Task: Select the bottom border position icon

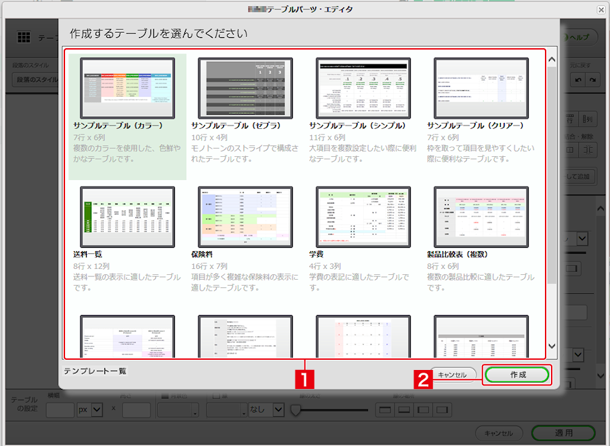Action: (404, 410)
